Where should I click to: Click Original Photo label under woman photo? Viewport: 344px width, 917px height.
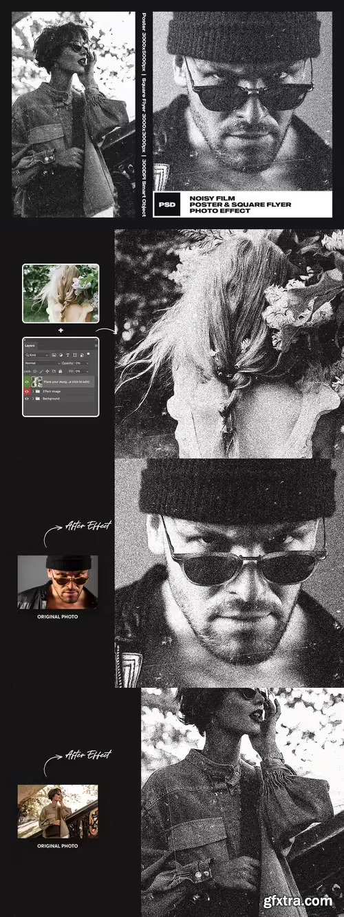58,845
